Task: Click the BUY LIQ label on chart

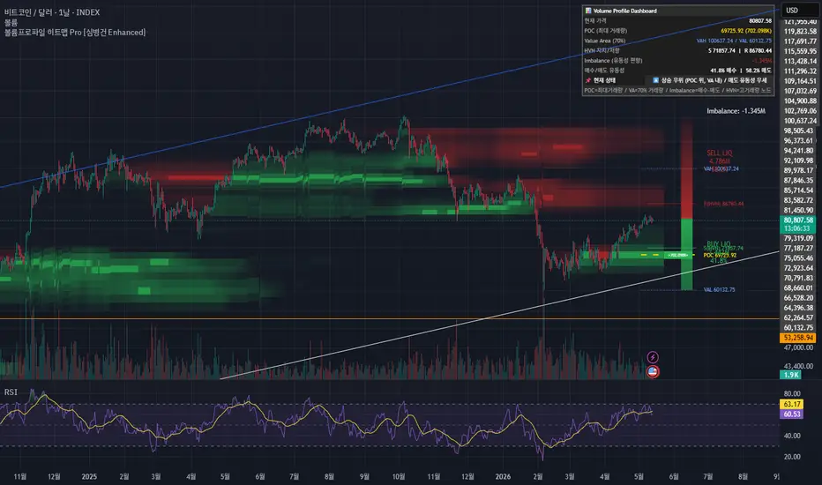Action: point(718,243)
